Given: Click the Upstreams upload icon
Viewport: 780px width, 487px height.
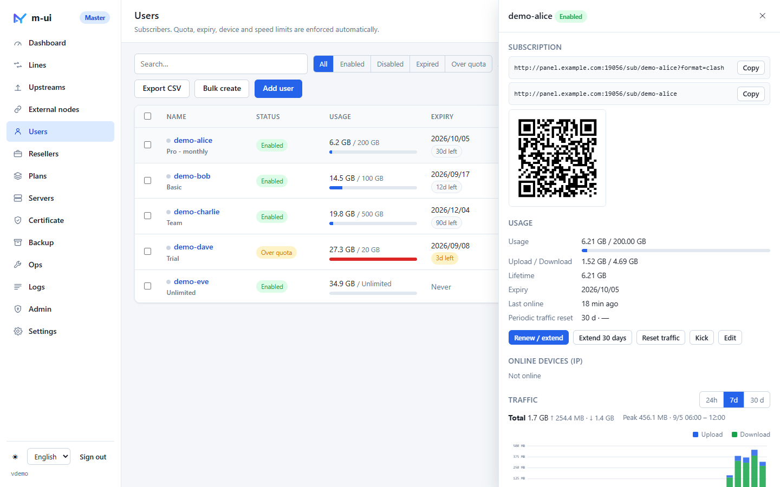Looking at the screenshot, I should point(18,87).
